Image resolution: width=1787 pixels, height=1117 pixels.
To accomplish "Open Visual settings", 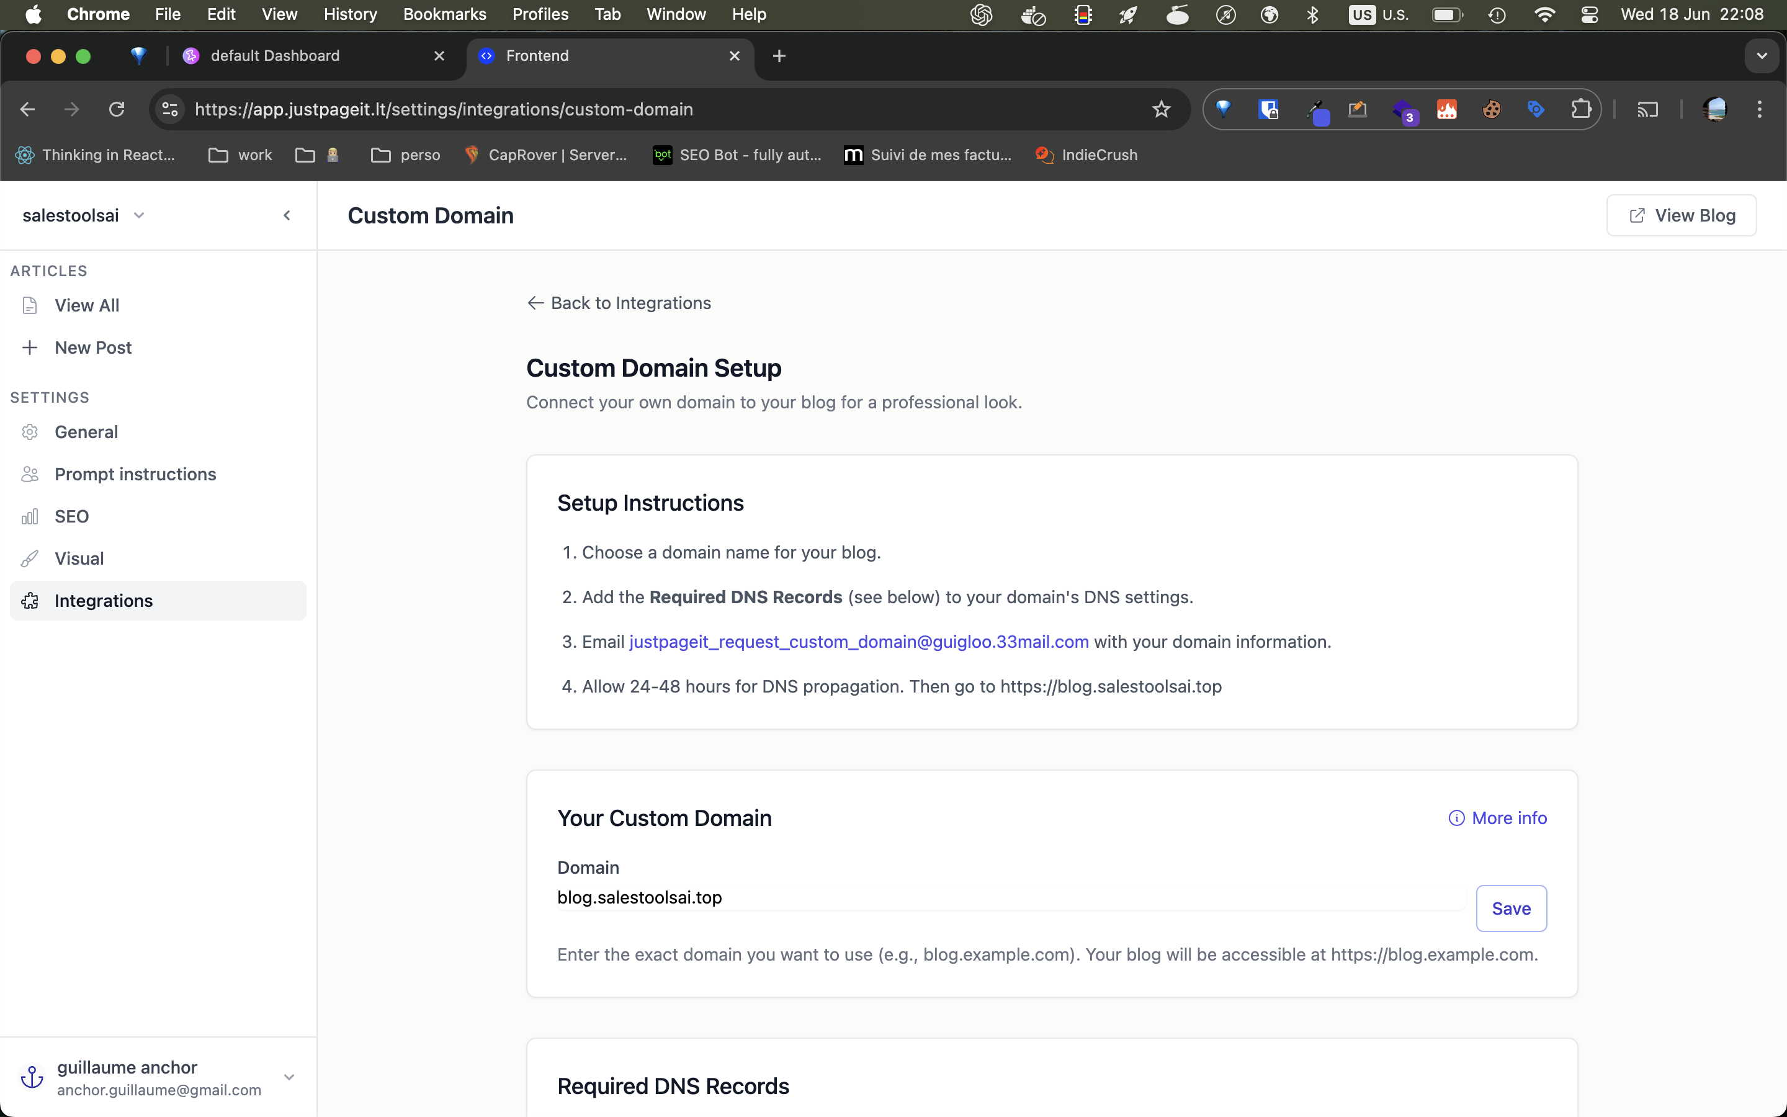I will [157, 558].
